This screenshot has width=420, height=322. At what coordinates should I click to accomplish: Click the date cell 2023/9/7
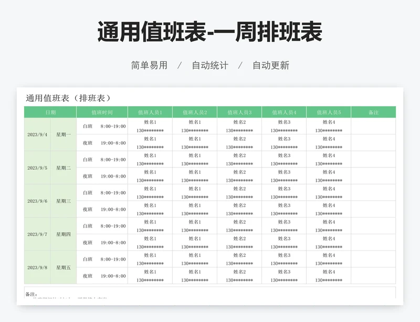coord(37,234)
